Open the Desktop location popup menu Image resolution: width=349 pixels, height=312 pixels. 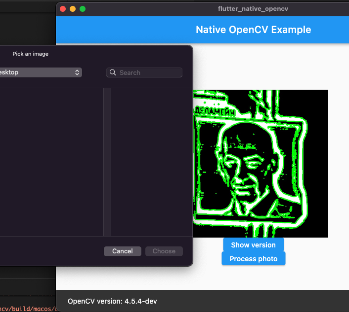[41, 72]
